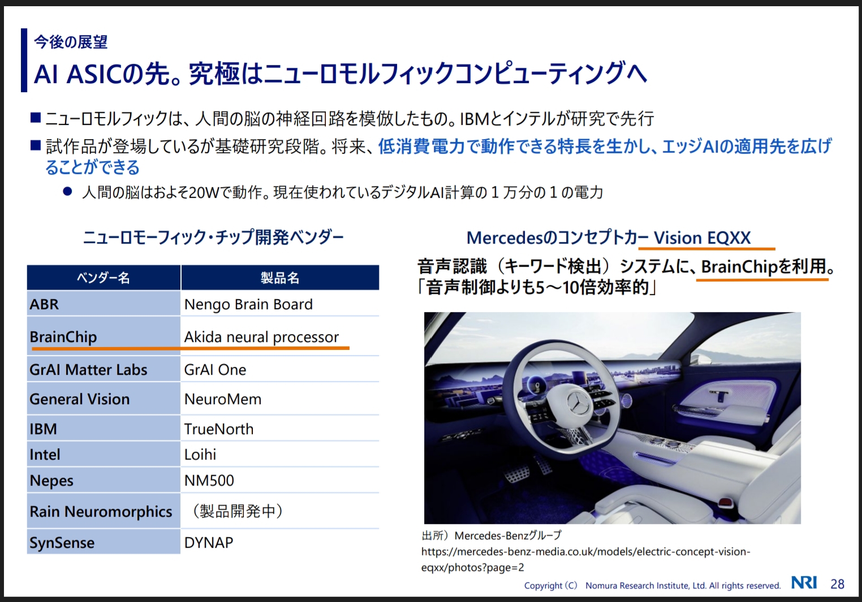
Task: Click the 'ベンダー名' table header
Action: [104, 278]
